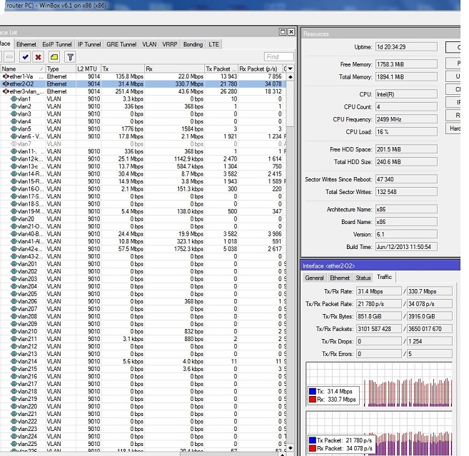
Task: Enable interface with the blue checkmark icon
Action: [x=25, y=57]
